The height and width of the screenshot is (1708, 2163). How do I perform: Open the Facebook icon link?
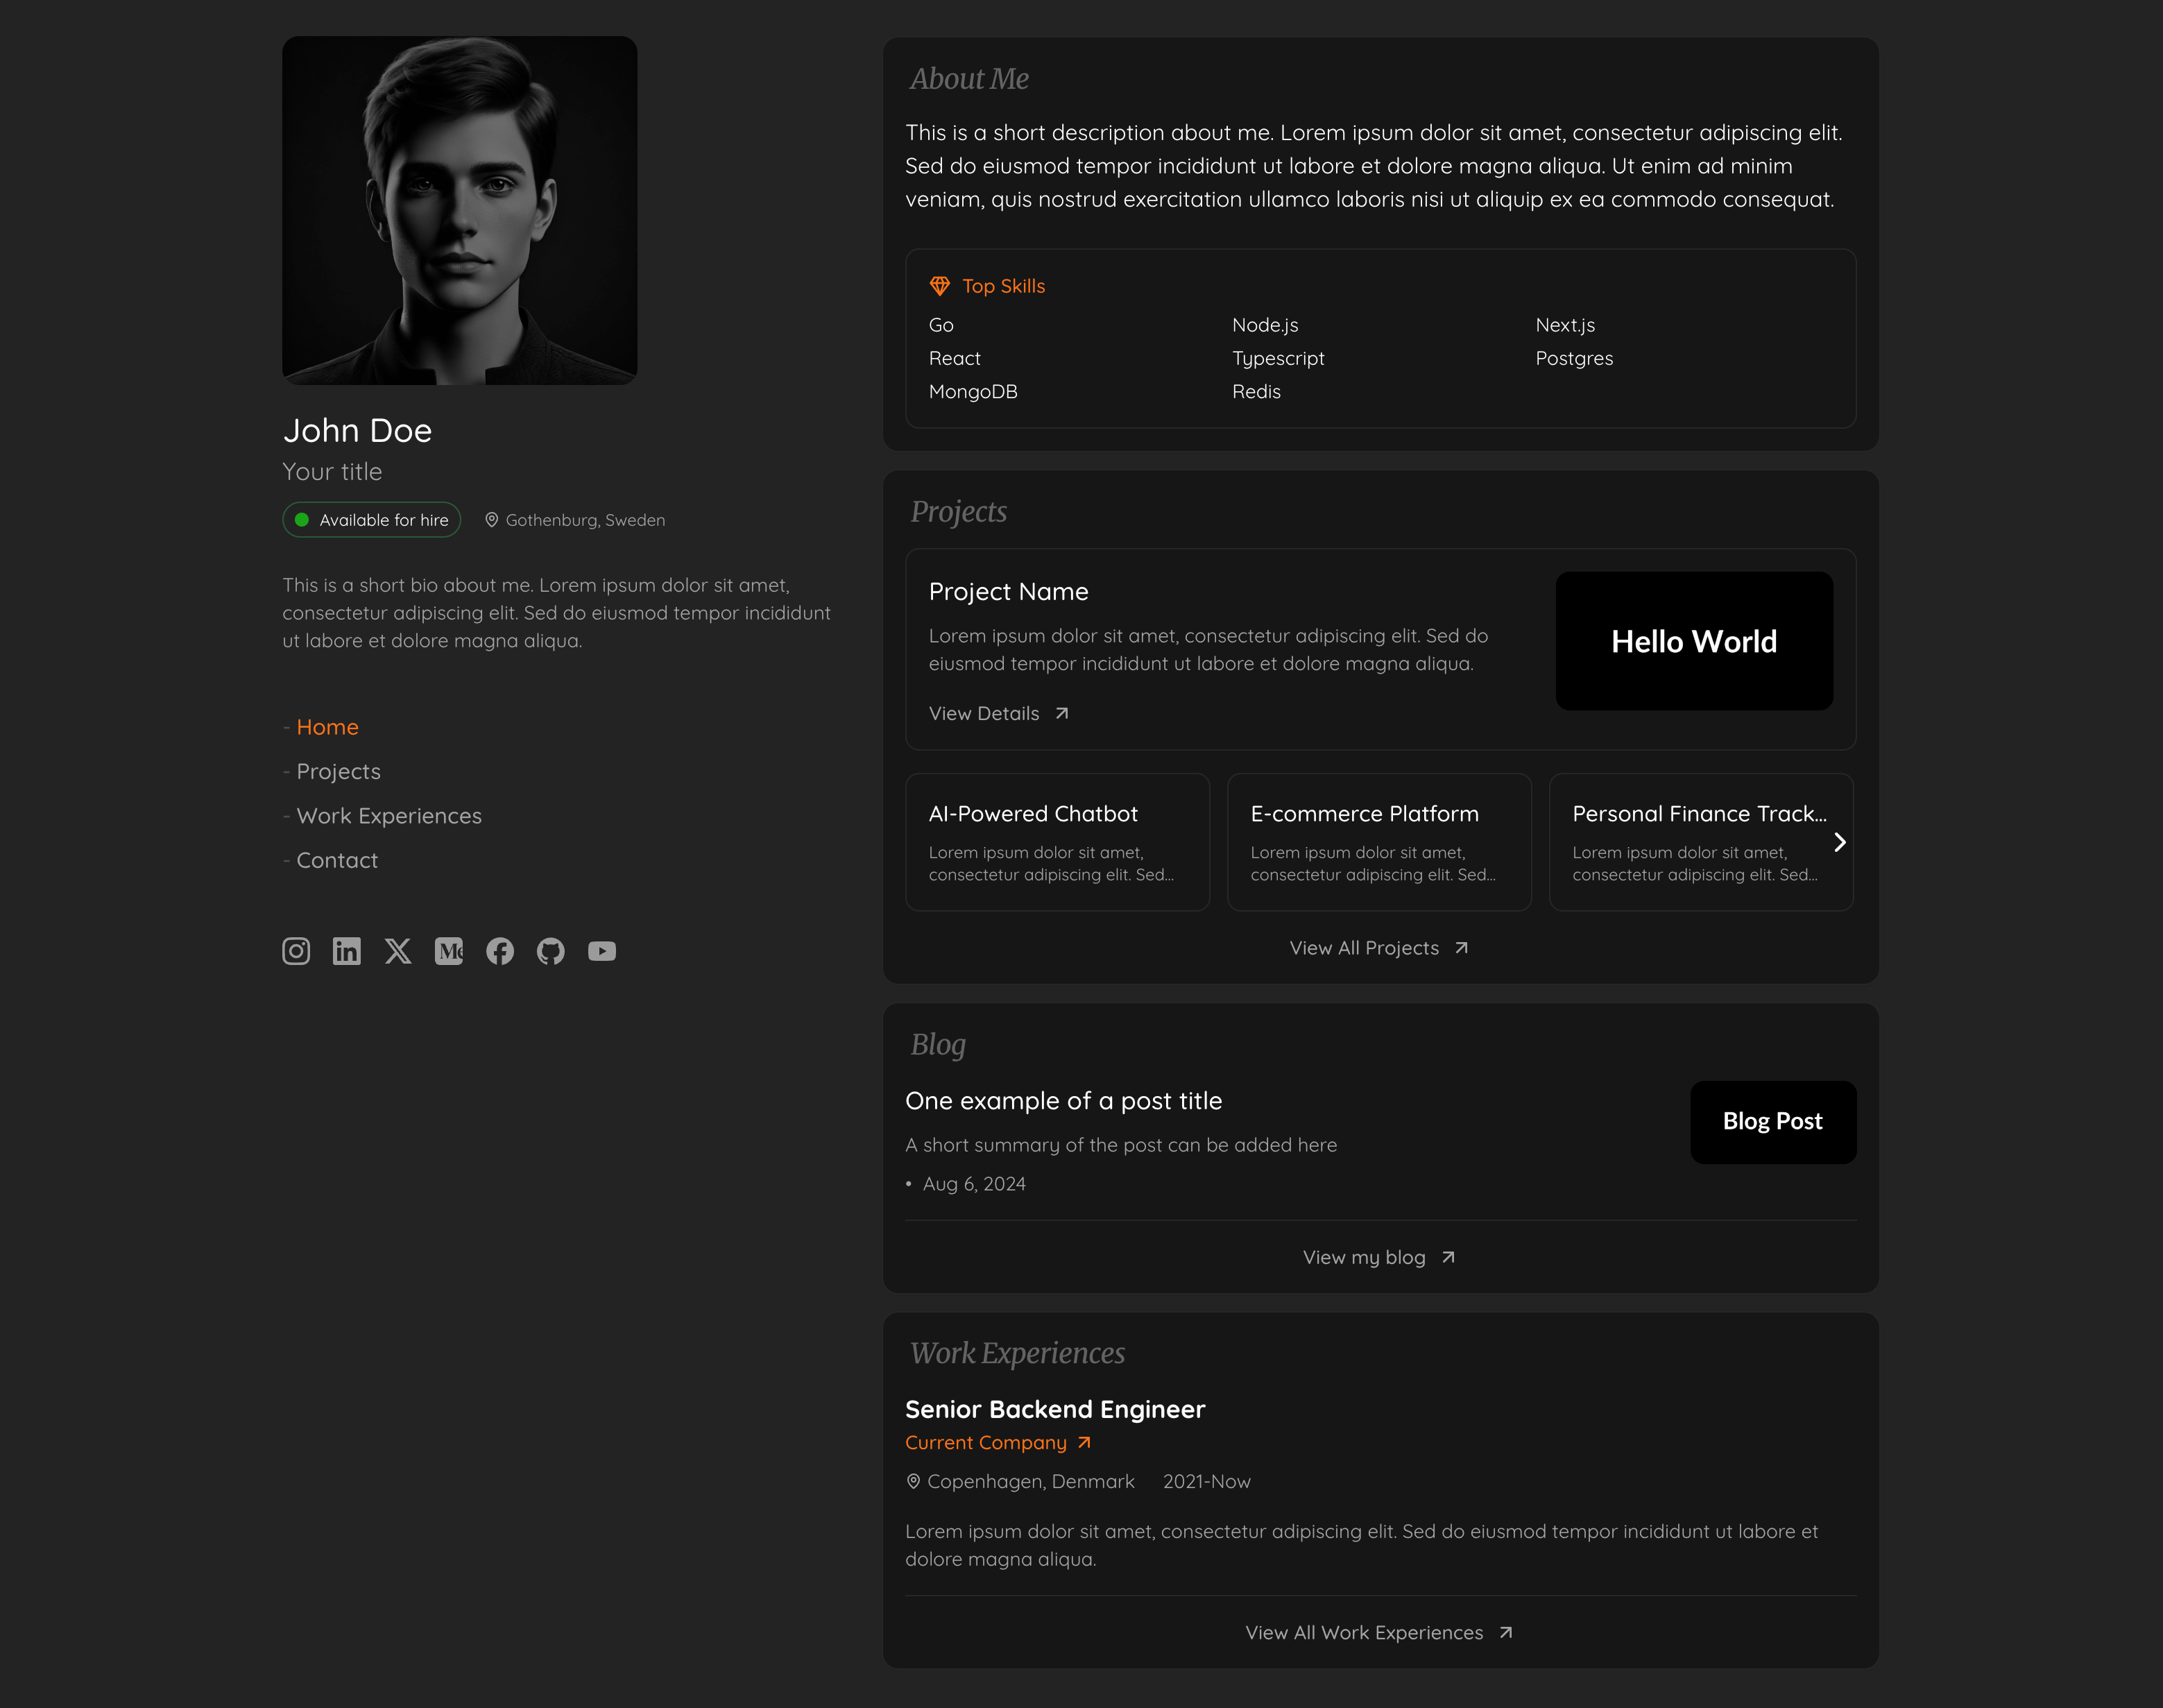tap(500, 951)
